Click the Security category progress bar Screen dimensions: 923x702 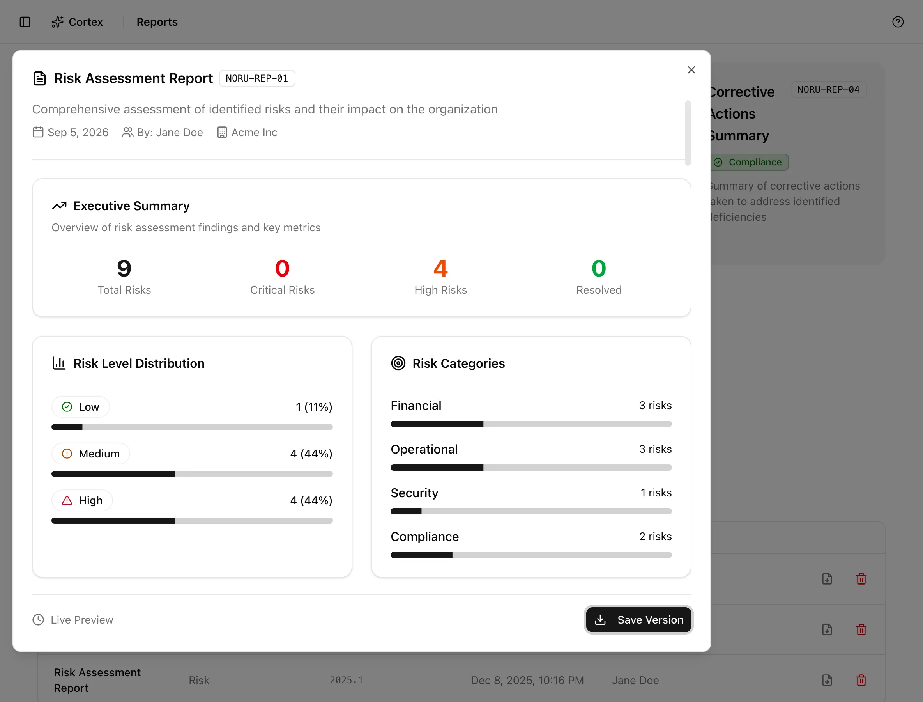tap(531, 511)
